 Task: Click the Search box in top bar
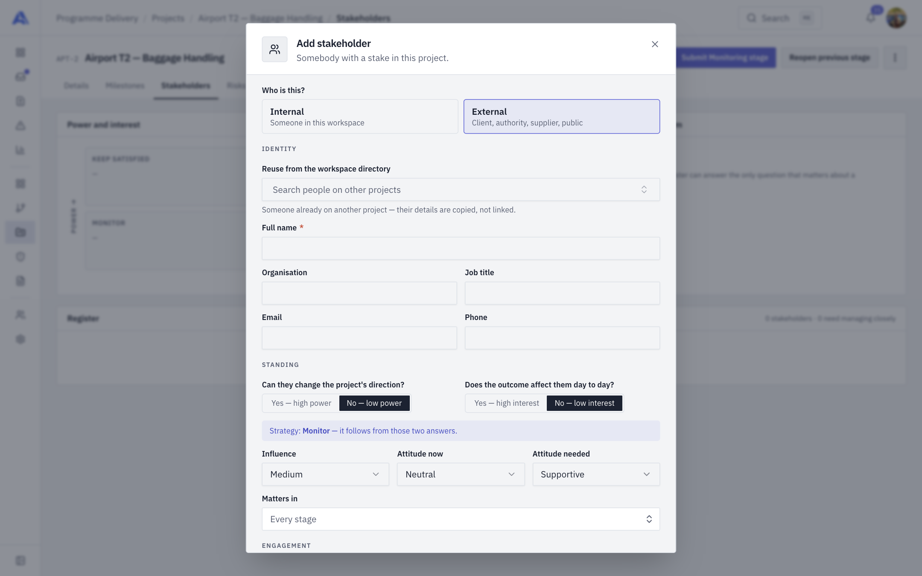click(780, 18)
